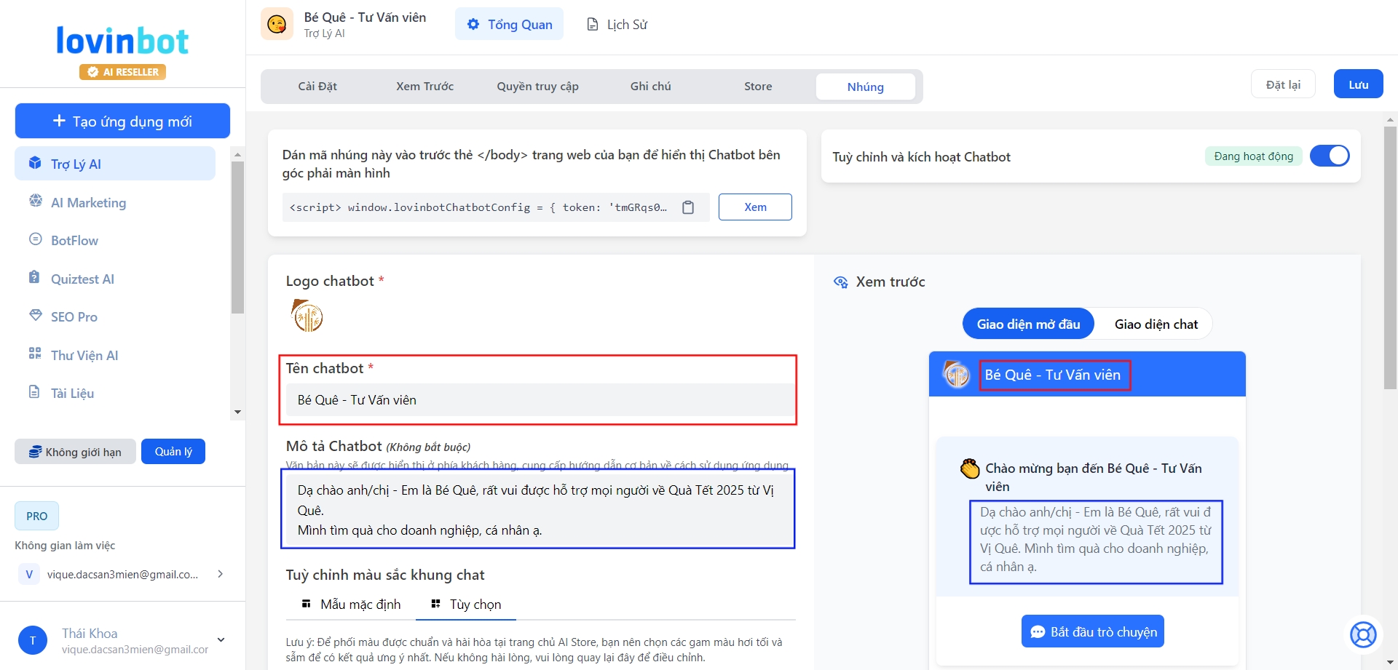Click the Tên chatbot input field

(x=539, y=400)
